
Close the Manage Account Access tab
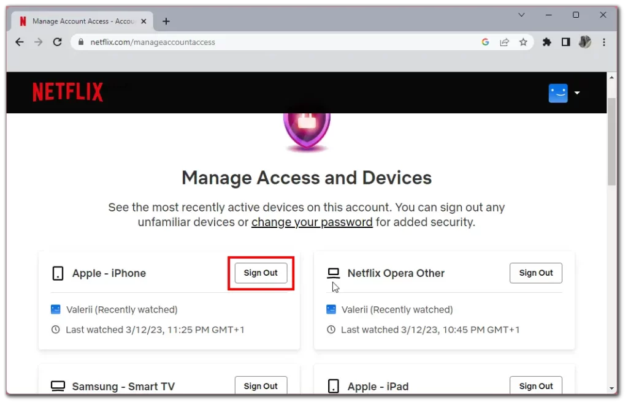point(144,21)
